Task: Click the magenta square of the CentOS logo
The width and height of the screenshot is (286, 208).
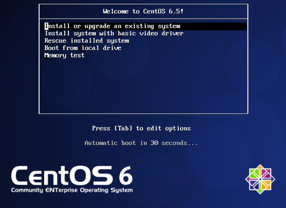Action: (x=266, y=174)
